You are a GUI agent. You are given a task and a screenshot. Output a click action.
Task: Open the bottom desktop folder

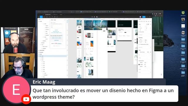pyautogui.click(x=183, y=72)
